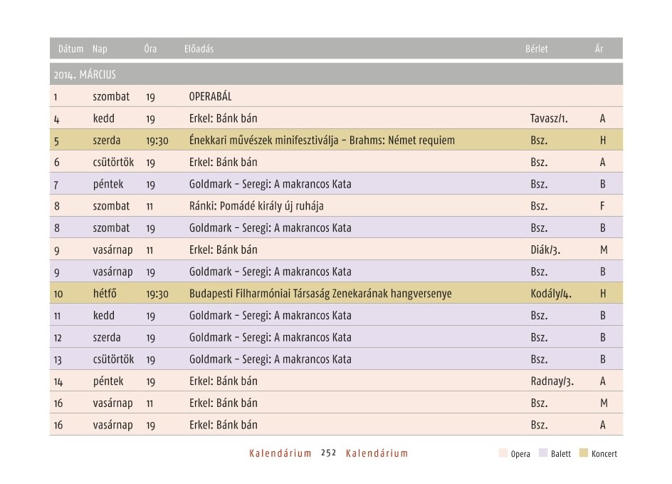Click the right Kalendárium footer label
Image resolution: width=672 pixels, height=484 pixels.
click(377, 453)
